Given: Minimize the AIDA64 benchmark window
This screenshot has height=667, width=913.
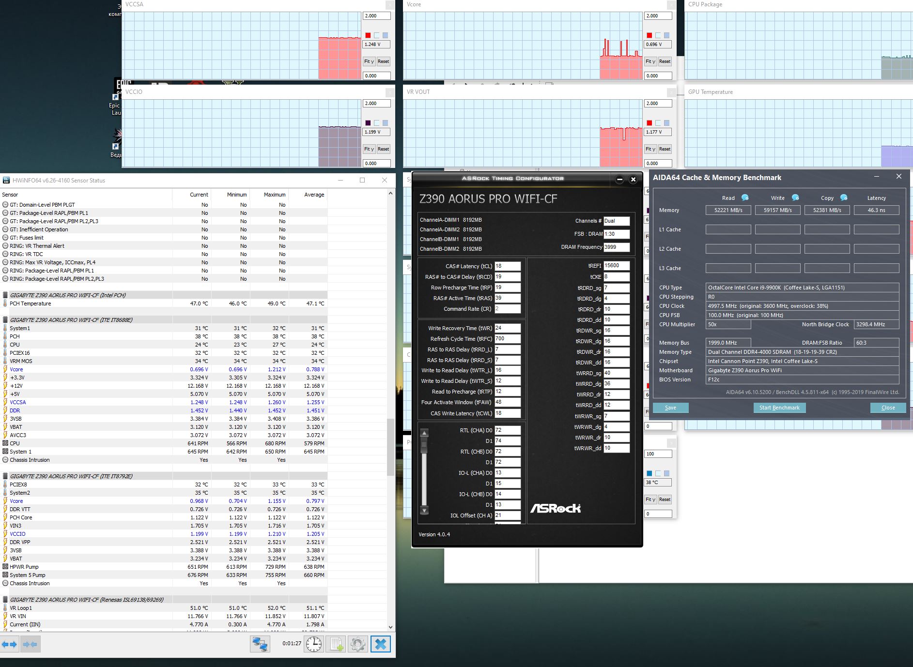Looking at the screenshot, I should coord(877,177).
